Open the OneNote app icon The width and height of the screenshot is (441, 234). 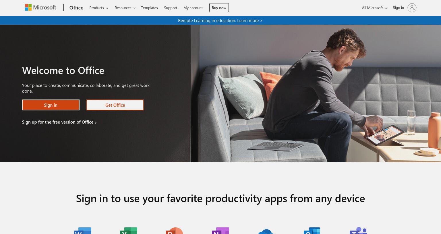coord(220,231)
